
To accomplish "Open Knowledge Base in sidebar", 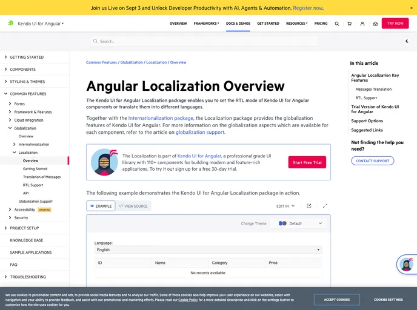I will [x=27, y=240].
